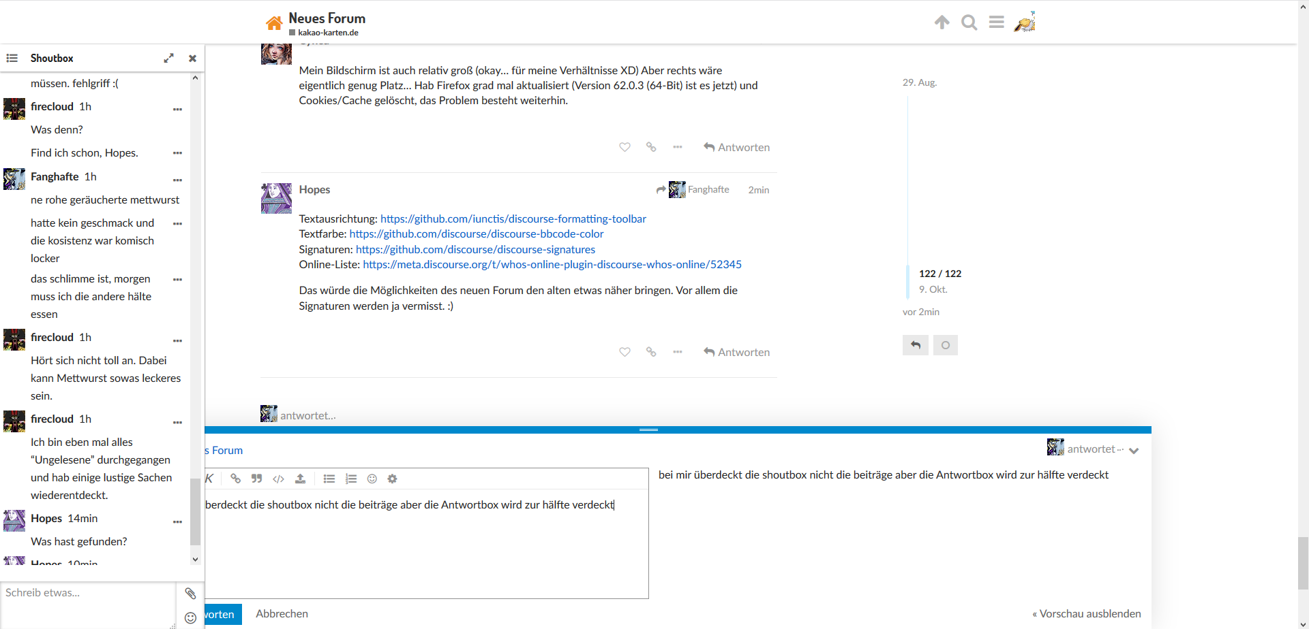Hide the preview with Vorschau ausblenden
1309x629 pixels.
click(1086, 613)
